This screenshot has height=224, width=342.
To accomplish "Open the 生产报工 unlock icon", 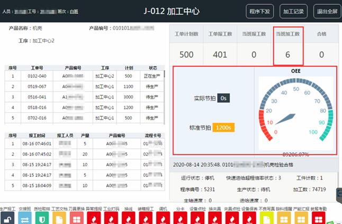I will point(7,218).
